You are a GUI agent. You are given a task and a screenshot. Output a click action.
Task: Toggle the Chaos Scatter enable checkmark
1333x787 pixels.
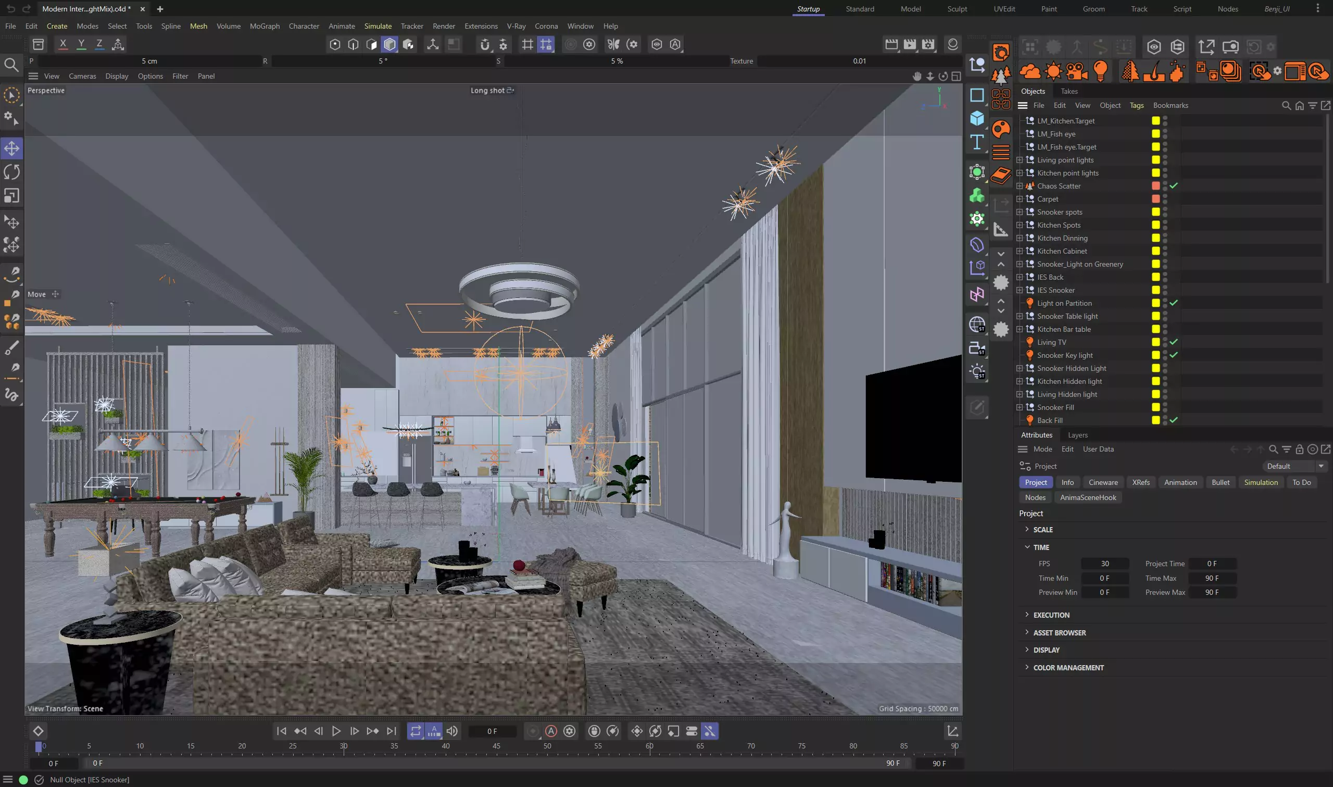click(x=1174, y=185)
